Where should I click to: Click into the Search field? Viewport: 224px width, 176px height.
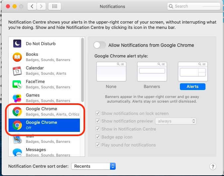click(194, 6)
